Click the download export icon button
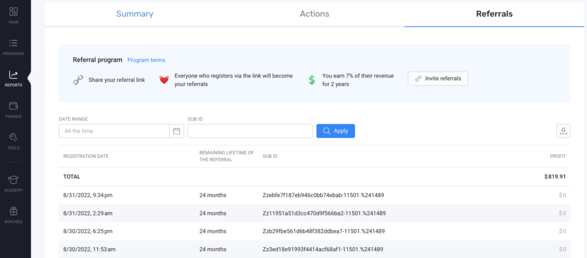This screenshot has width=587, height=258. 563,131
